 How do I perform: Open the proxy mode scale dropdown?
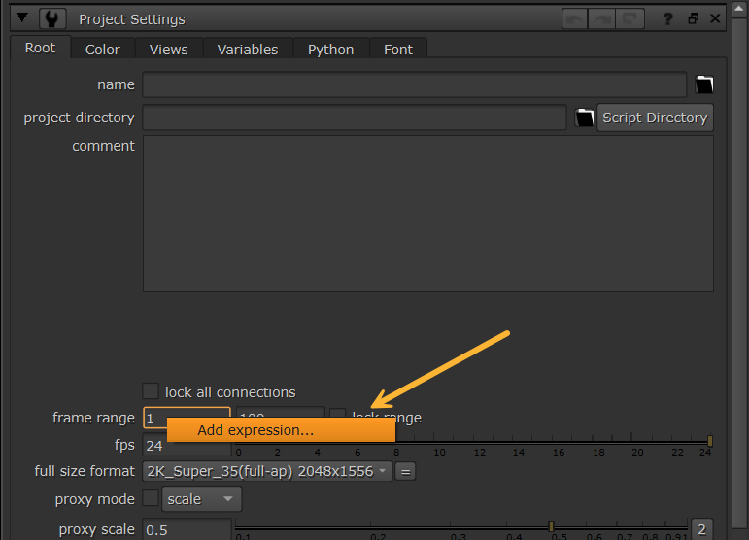(201, 499)
